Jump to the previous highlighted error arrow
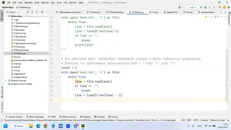The width and height of the screenshot is (231, 130). [222, 17]
